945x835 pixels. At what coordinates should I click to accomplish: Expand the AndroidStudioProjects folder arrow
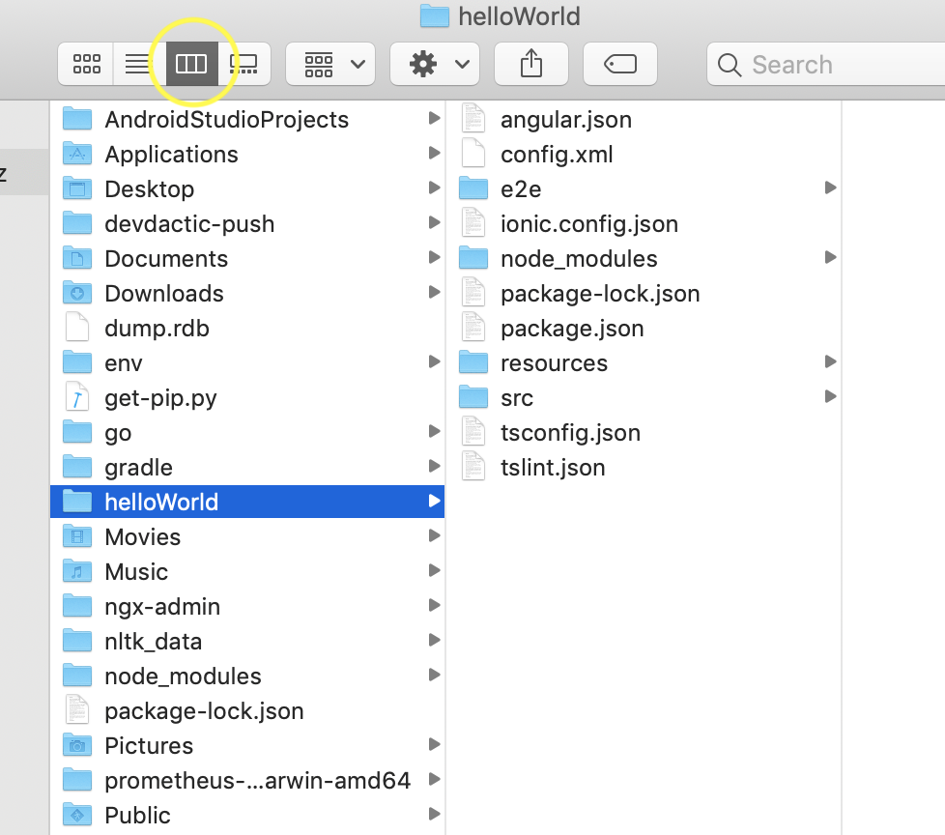[434, 118]
